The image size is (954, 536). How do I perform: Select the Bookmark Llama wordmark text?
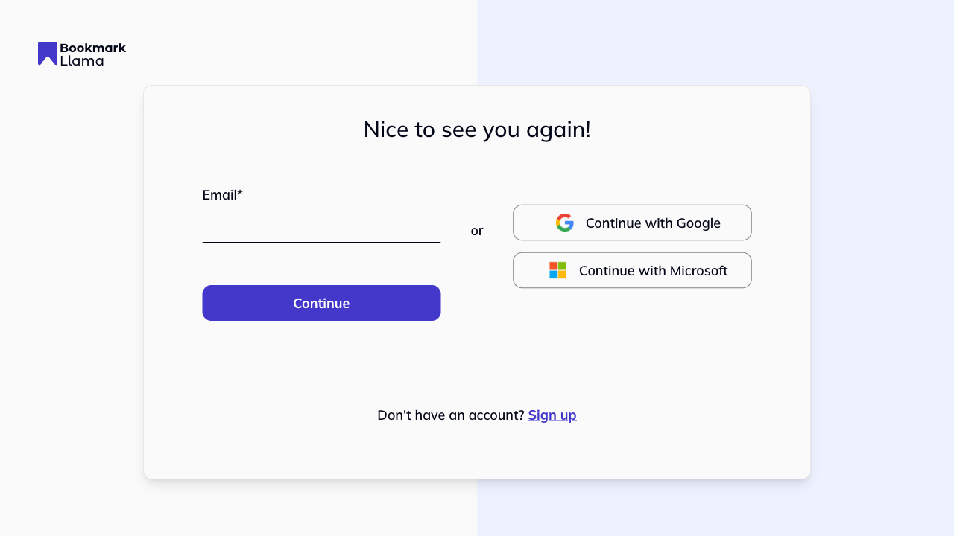tap(92, 54)
